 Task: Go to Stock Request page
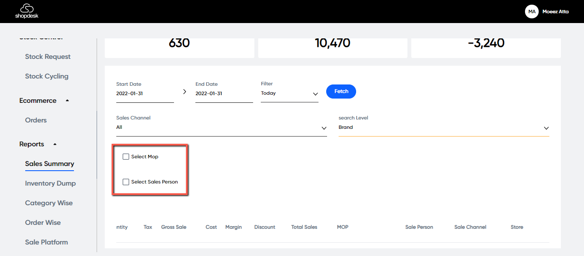coord(48,57)
